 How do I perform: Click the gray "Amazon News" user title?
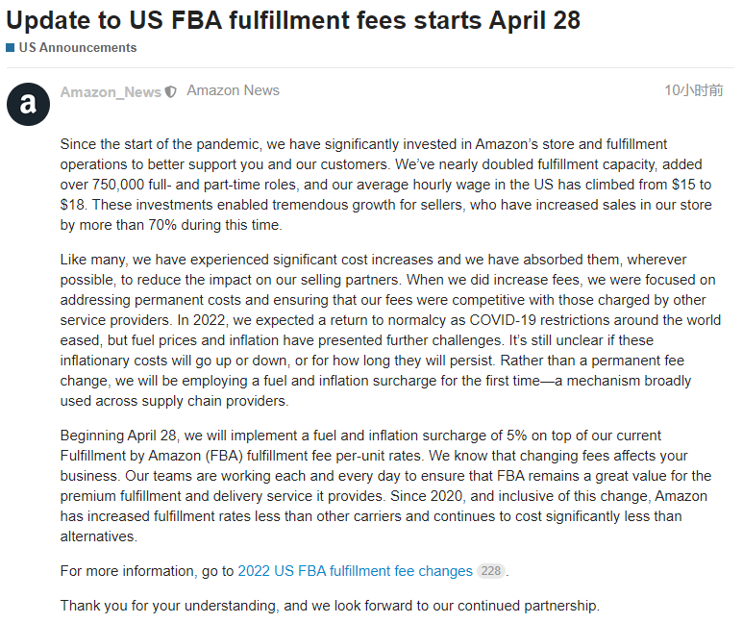point(233,90)
